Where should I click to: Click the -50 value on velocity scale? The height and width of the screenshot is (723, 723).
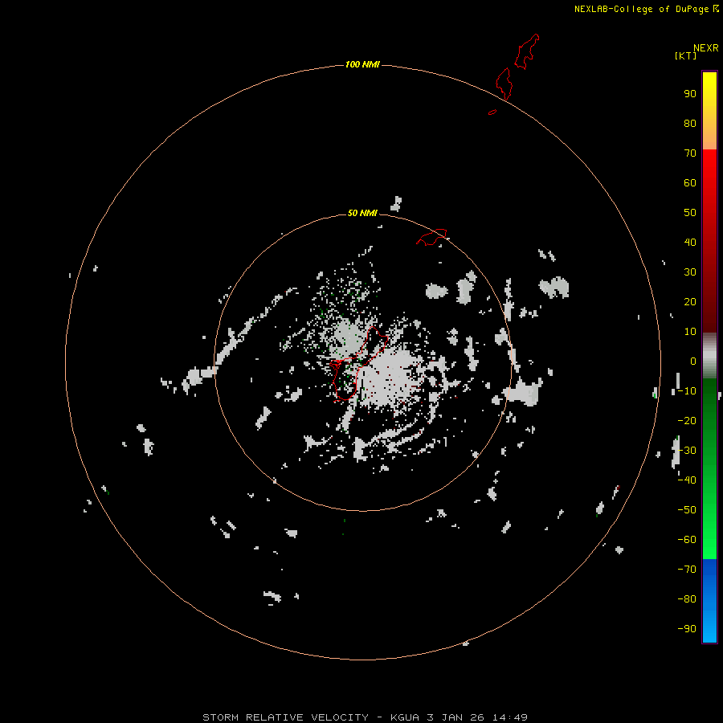tap(687, 510)
